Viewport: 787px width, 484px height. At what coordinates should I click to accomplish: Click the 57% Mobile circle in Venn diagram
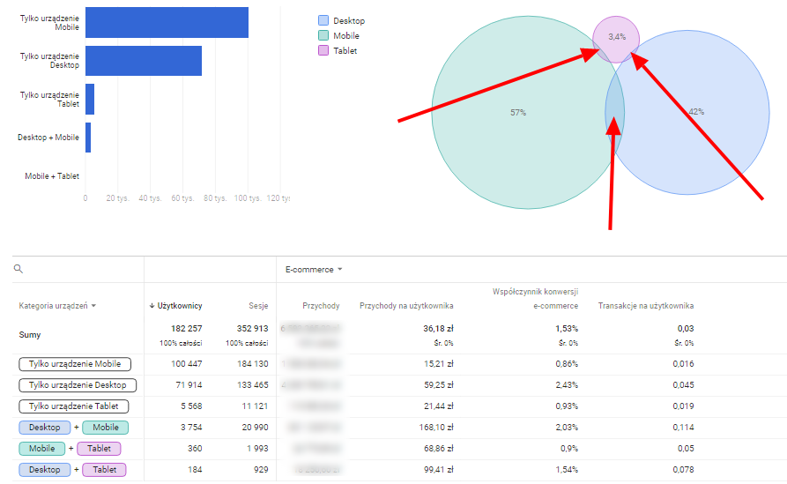tap(518, 113)
